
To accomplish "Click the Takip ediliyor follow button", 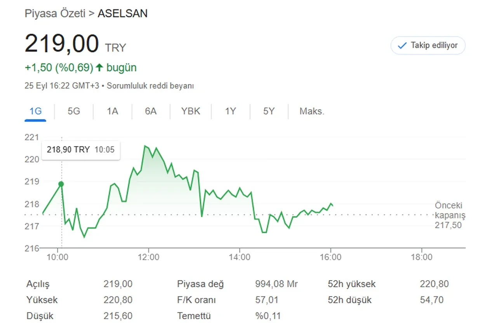I will pos(427,45).
